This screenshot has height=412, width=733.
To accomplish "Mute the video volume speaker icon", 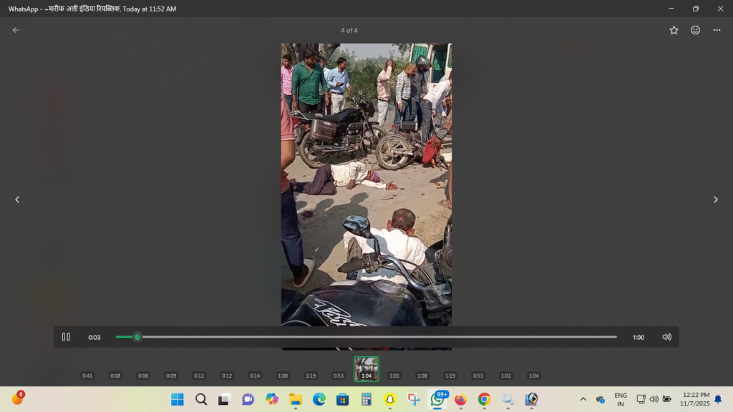I will pos(666,337).
